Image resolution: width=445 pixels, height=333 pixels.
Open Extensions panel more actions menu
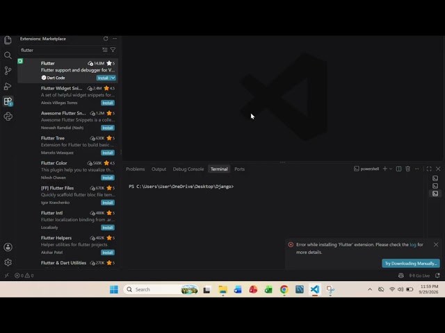[115, 39]
